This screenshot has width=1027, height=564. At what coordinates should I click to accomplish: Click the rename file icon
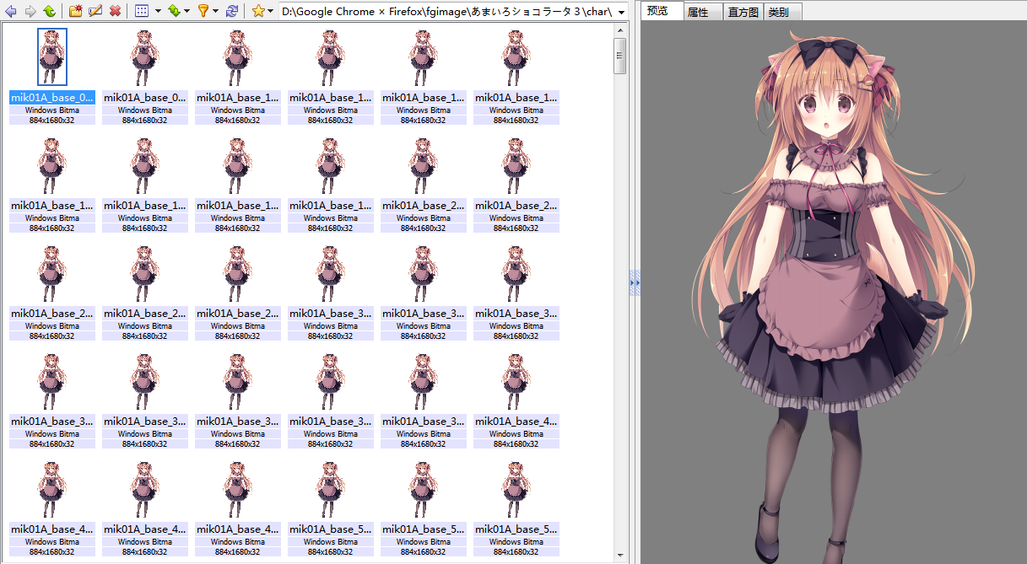click(95, 12)
